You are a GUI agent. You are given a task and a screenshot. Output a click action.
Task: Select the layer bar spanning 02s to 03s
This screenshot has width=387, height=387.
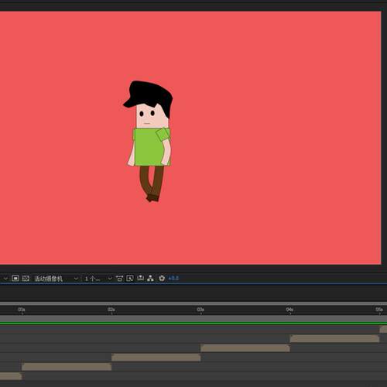coord(156,358)
